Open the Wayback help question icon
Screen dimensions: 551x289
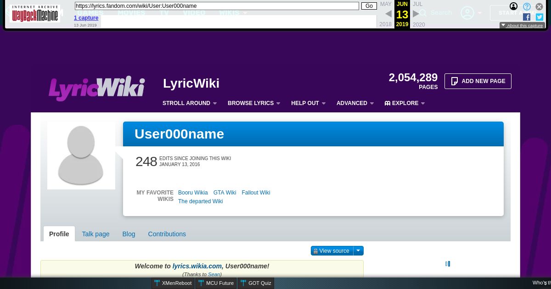tap(527, 6)
